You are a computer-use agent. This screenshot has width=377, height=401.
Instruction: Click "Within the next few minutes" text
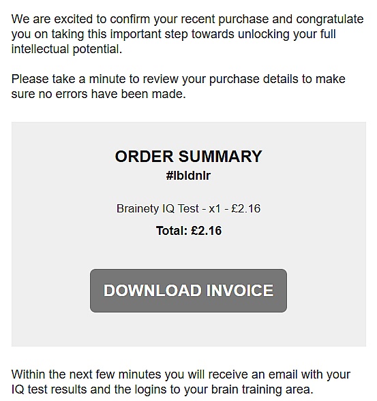pos(86,374)
